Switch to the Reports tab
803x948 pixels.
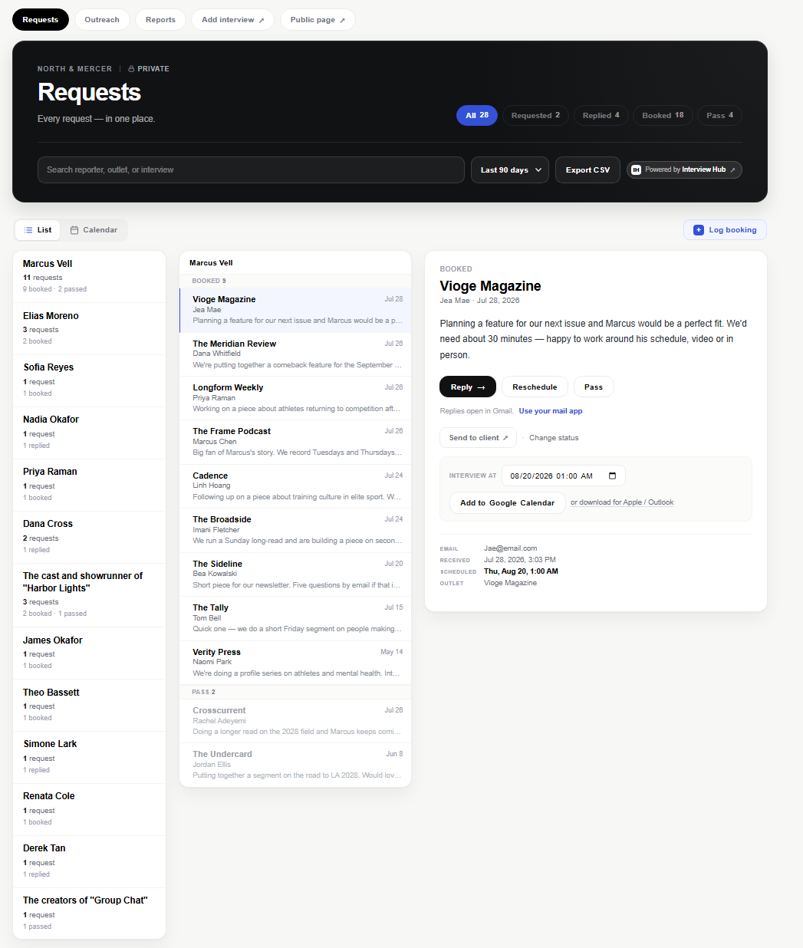tap(160, 20)
